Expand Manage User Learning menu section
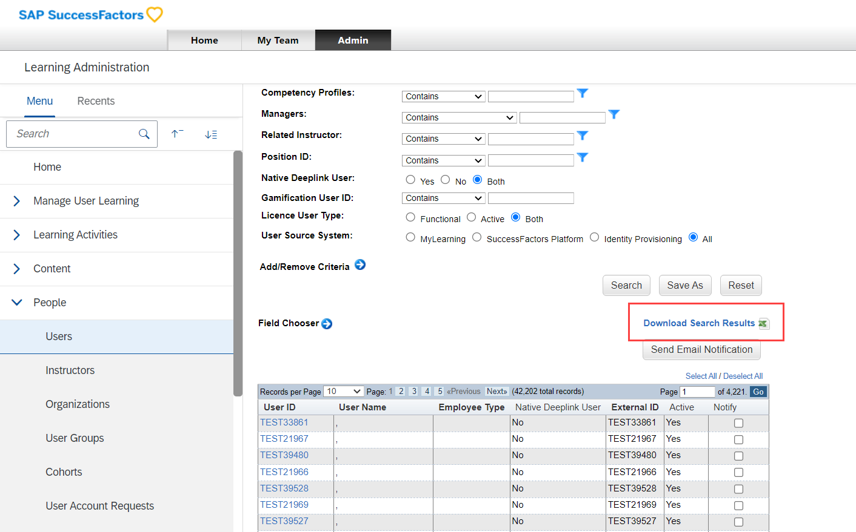Image resolution: width=856 pixels, height=532 pixels. 17,201
